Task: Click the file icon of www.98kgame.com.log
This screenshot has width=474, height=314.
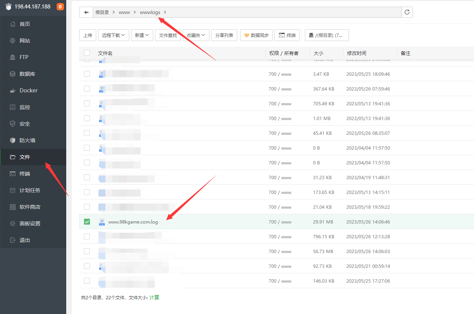Action: (102, 222)
